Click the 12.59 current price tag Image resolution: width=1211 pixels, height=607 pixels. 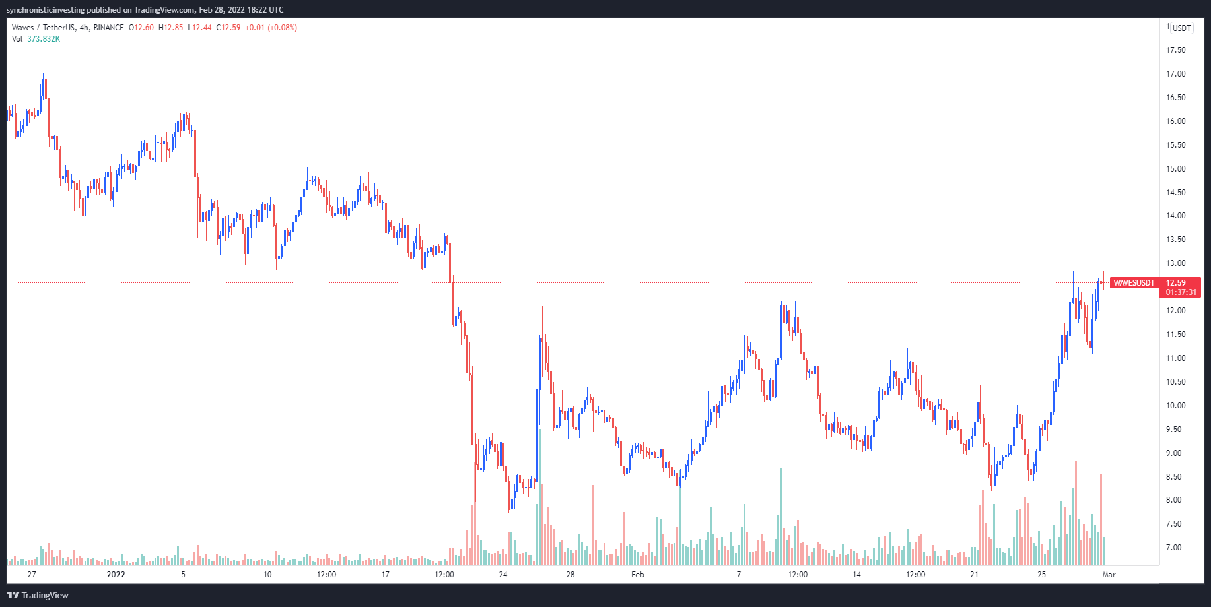(x=1176, y=283)
